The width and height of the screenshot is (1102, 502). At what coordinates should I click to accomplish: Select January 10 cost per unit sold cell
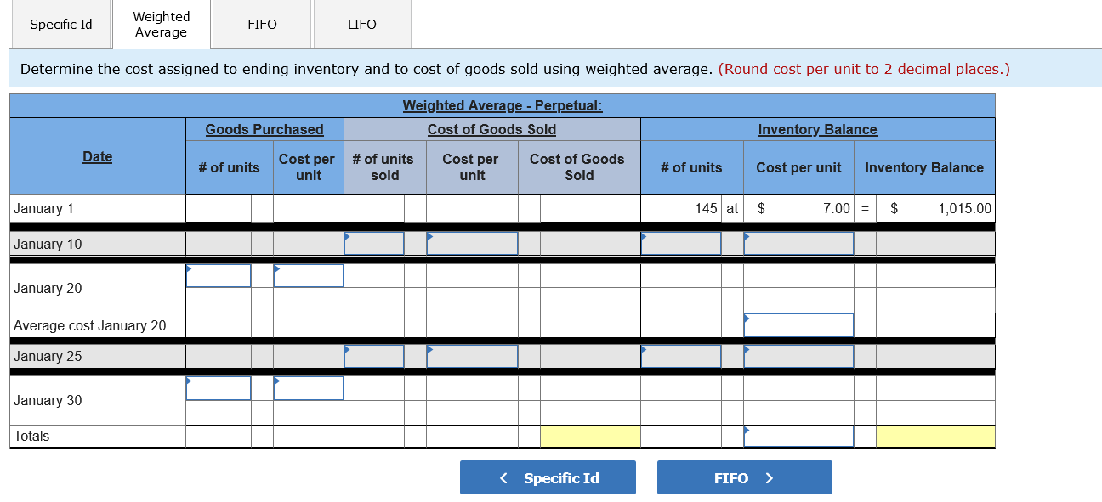(472, 244)
